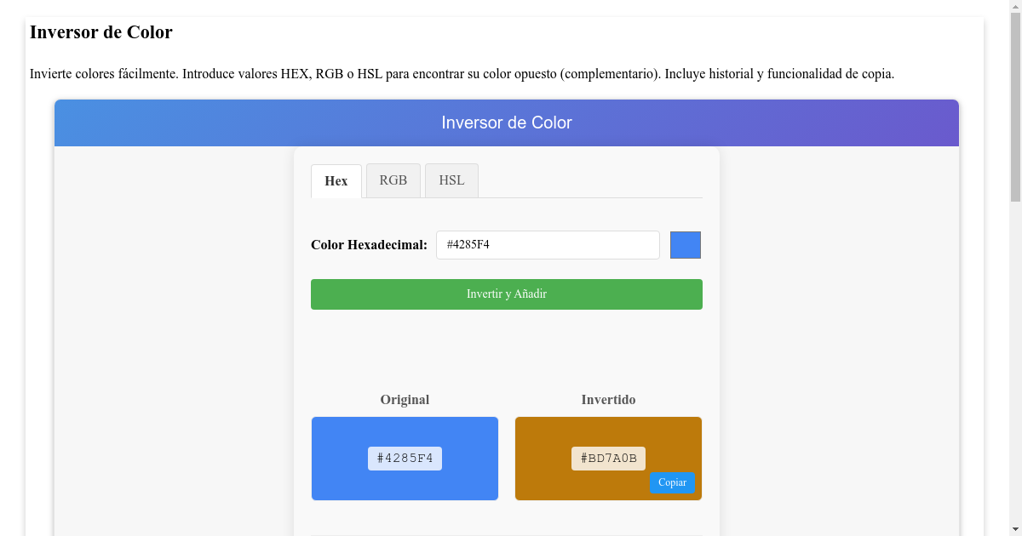Image resolution: width=1022 pixels, height=536 pixels.
Task: Click the Inversor de Color banner header
Action: (506, 123)
